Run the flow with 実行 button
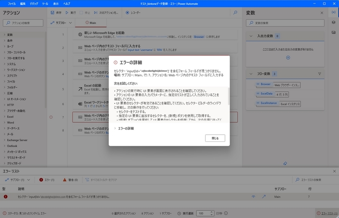Viewport: 339px width, 218px height. pyautogui.click(x=71, y=13)
